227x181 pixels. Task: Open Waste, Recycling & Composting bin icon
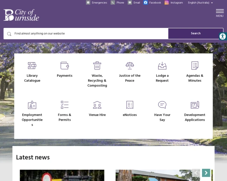[97, 66]
